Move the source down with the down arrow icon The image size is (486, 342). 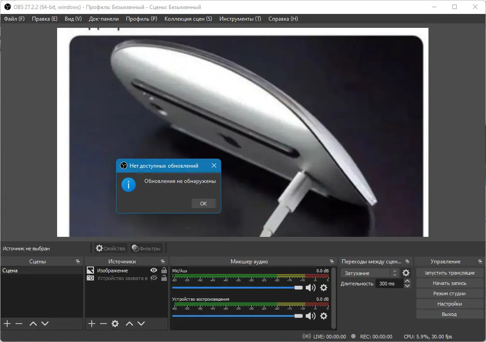pyautogui.click(x=141, y=324)
